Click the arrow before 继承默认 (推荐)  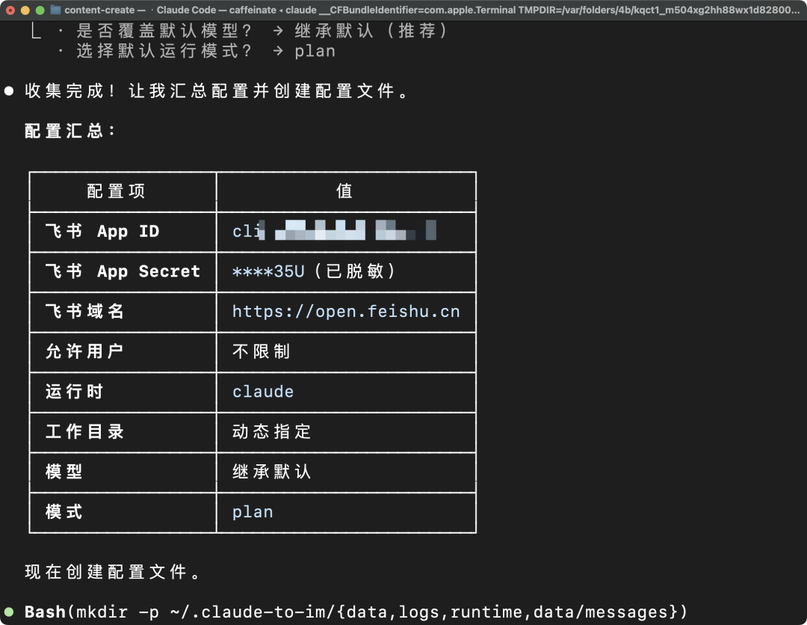278,31
